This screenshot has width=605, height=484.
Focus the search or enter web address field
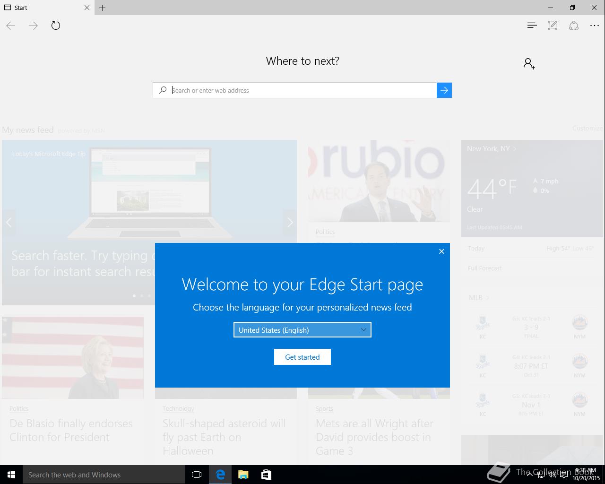coord(302,90)
